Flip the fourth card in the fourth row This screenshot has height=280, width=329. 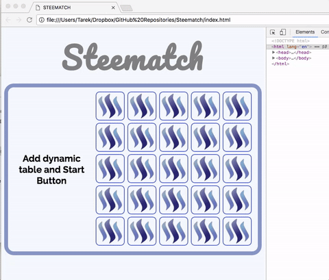[x=206, y=200]
